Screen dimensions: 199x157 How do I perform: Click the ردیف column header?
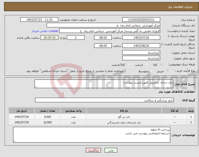pos(191,111)
